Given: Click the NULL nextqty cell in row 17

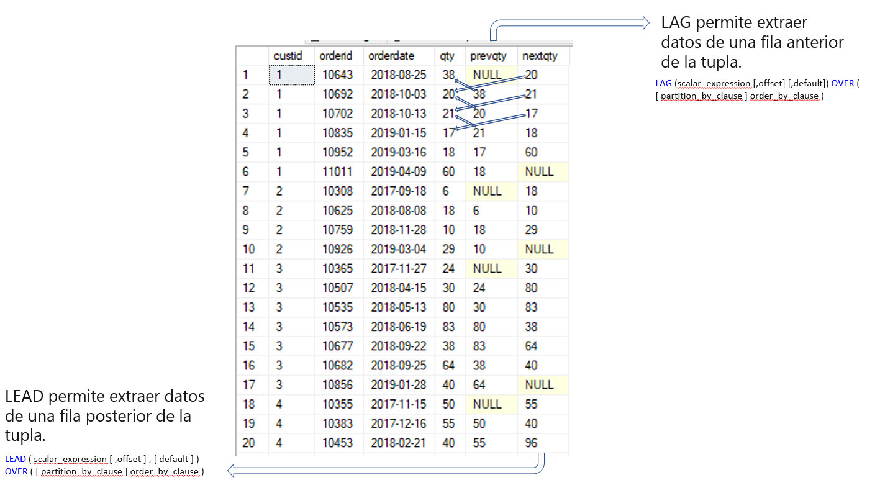Looking at the screenshot, I should [x=540, y=385].
